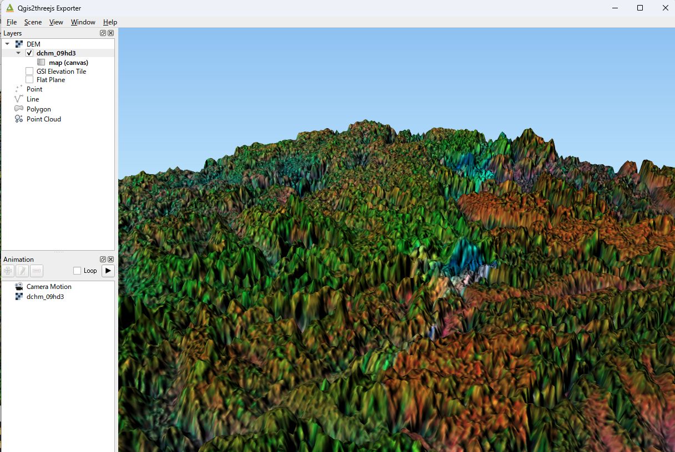
Task: Click the 'Loop' label text
Action: coord(90,271)
